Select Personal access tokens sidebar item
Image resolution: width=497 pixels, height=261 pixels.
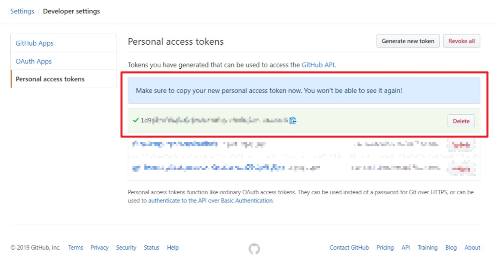point(50,79)
